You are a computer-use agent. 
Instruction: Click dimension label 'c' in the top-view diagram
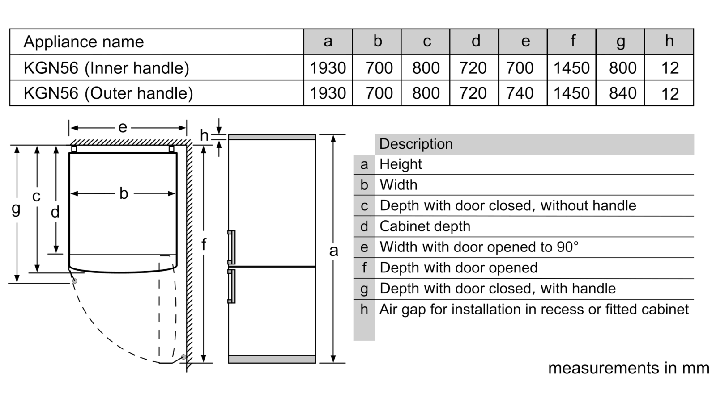(36, 196)
